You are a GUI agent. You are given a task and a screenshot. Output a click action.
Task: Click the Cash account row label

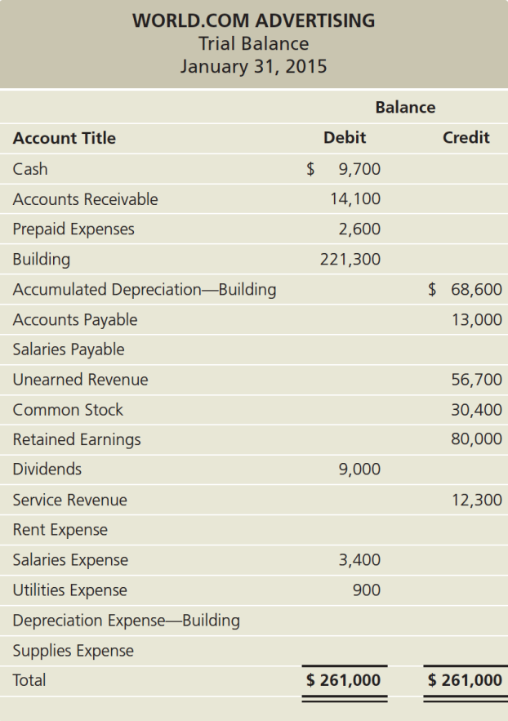click(30, 169)
